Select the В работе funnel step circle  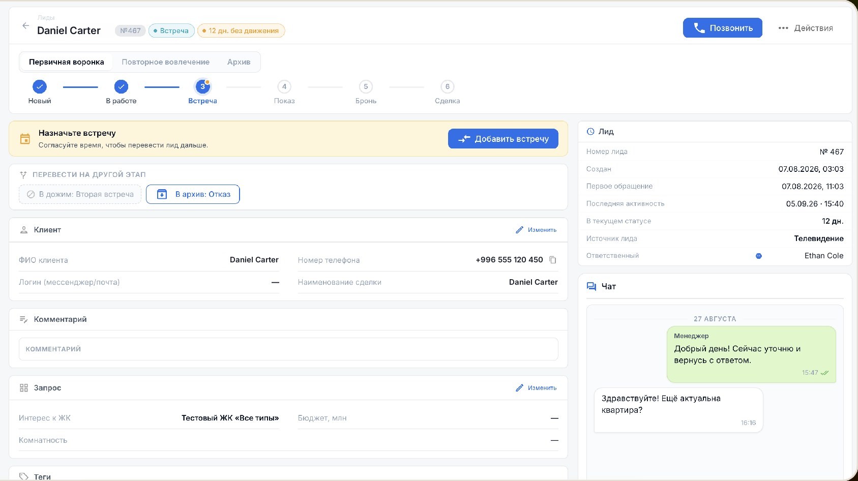(x=121, y=87)
